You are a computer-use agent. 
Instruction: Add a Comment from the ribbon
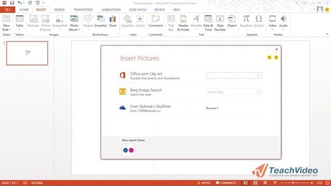[156, 21]
